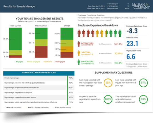Toggle the Disengaged legend checkbox
153x123 pixels.
(54, 62)
